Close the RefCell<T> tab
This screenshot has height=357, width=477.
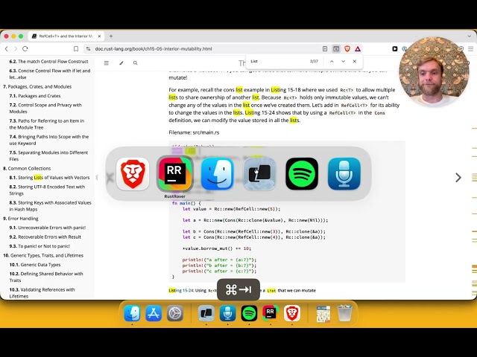coord(99,36)
